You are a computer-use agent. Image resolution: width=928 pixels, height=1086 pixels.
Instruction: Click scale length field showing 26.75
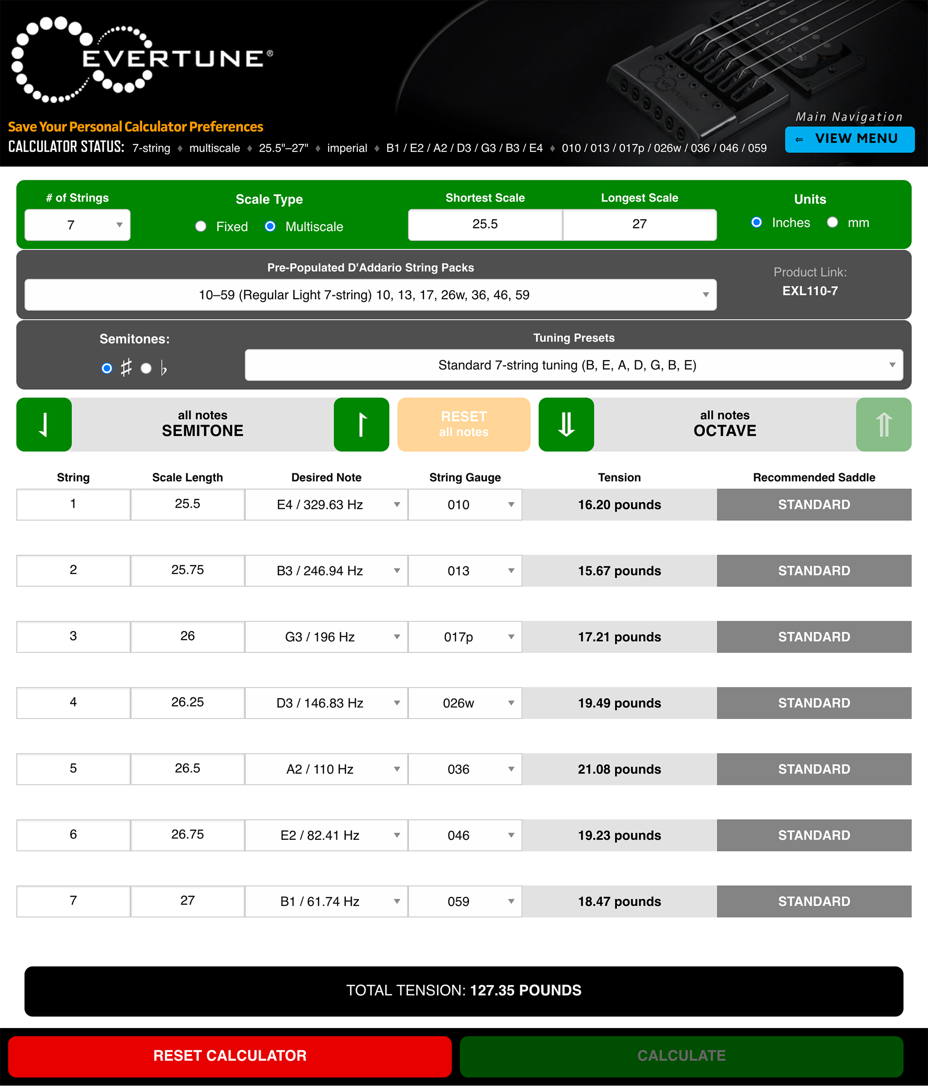click(188, 835)
